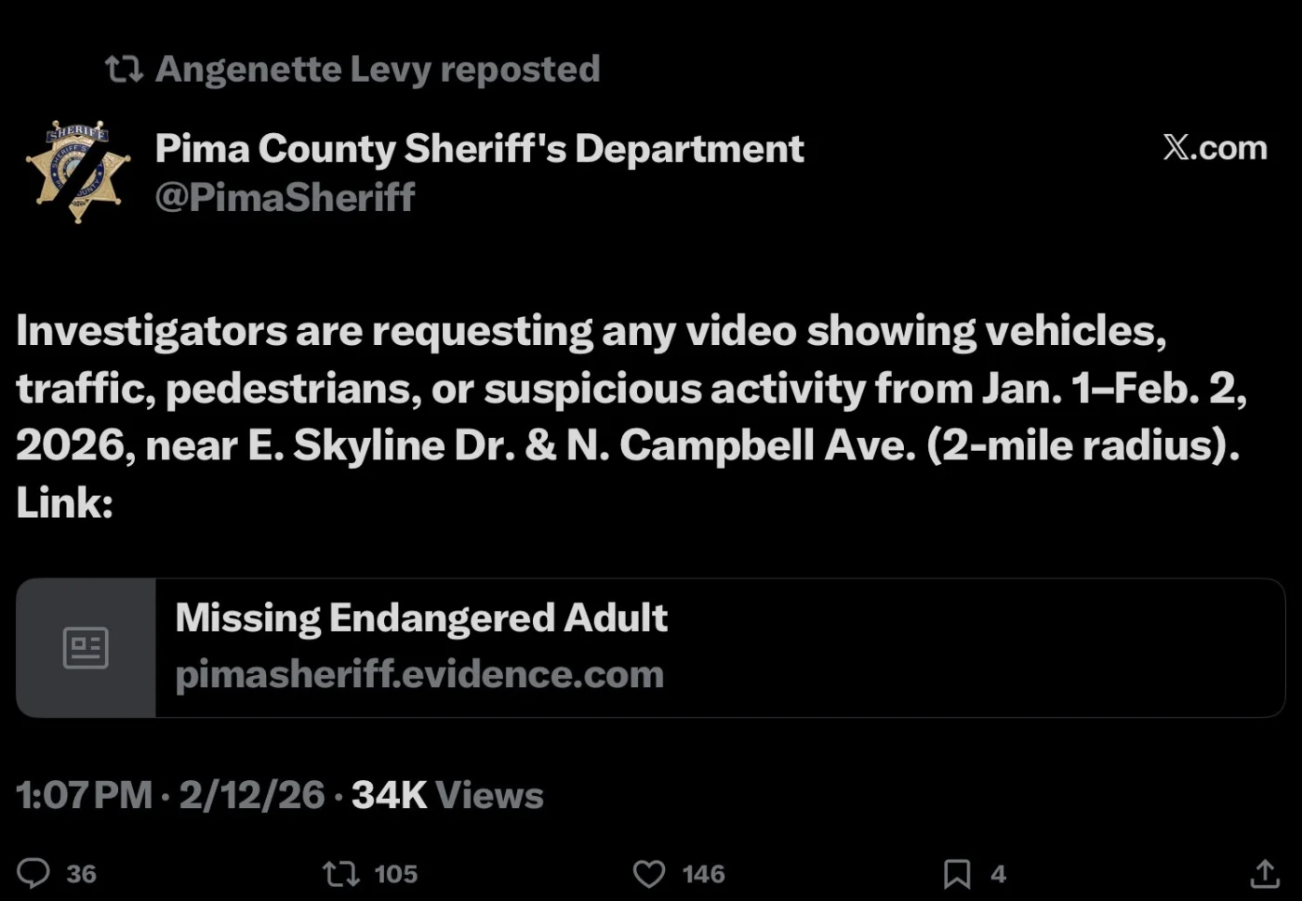1302x901 pixels.
Task: Click the 146 likes count
Action: (x=703, y=874)
